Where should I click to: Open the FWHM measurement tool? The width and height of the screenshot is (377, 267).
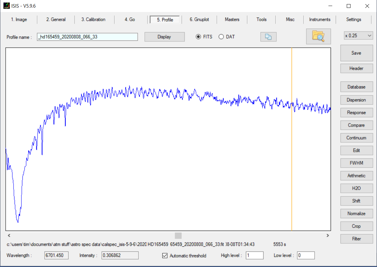coord(356,163)
